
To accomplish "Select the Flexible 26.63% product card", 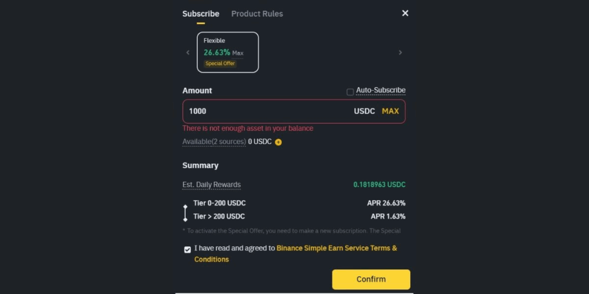I will pos(228,52).
